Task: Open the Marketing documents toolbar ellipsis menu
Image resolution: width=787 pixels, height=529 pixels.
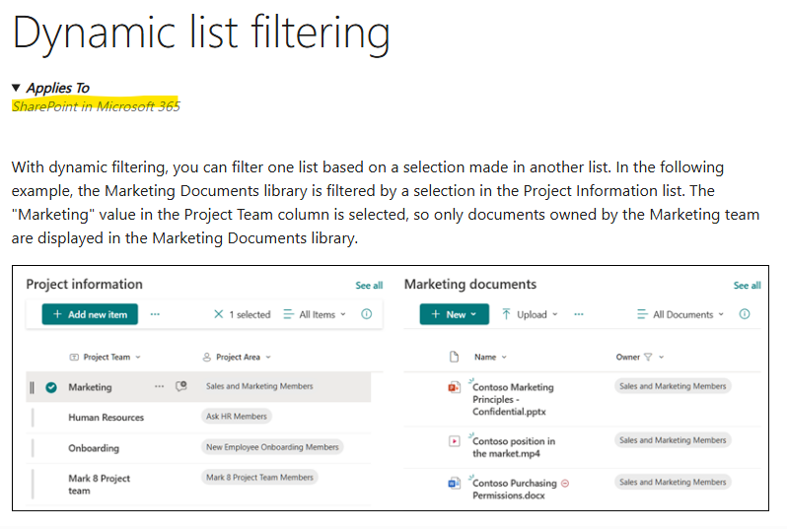Action: pos(579,314)
